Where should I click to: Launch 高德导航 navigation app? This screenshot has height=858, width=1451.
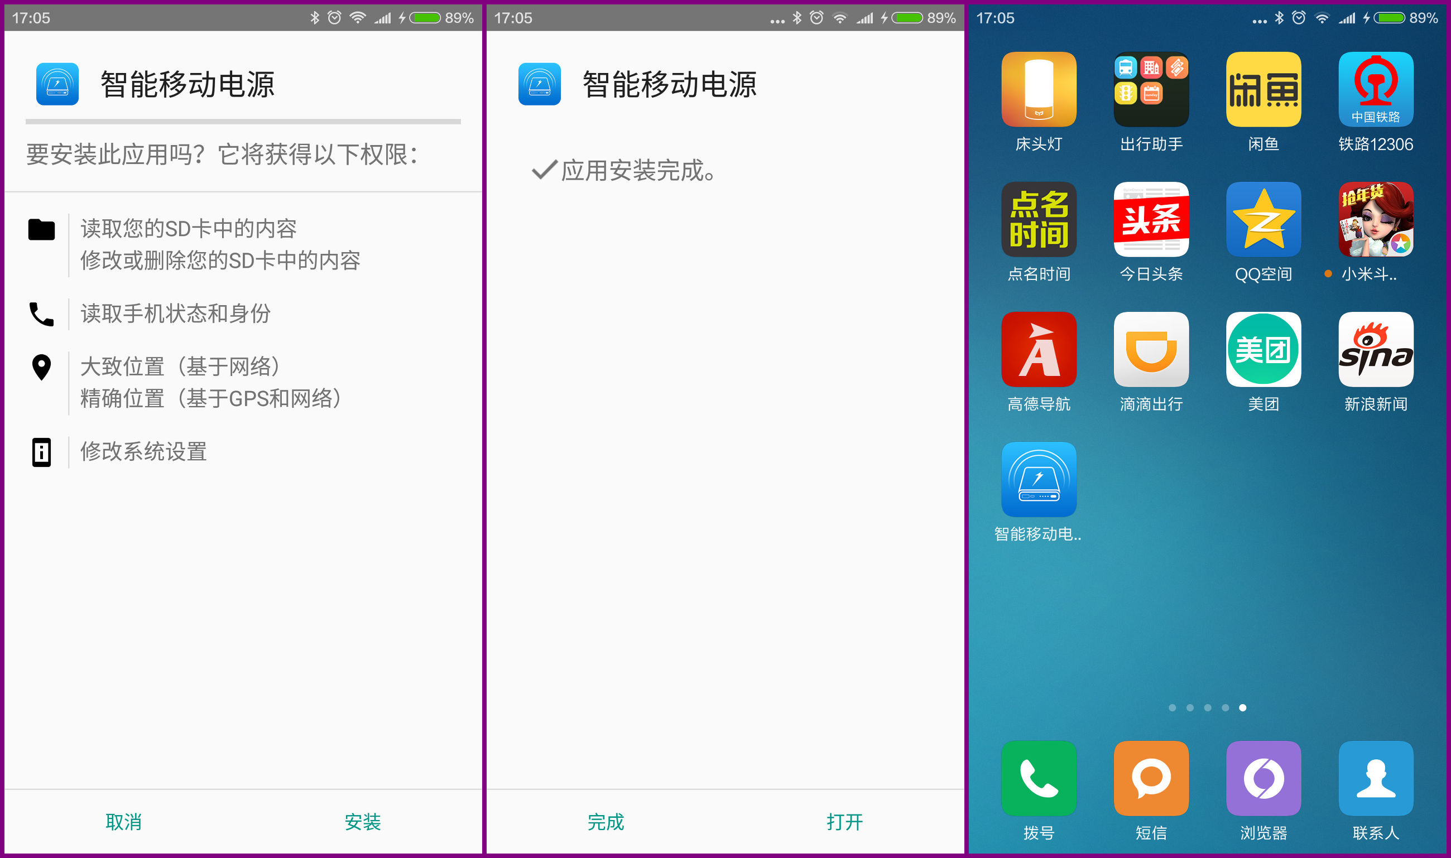coord(1039,349)
